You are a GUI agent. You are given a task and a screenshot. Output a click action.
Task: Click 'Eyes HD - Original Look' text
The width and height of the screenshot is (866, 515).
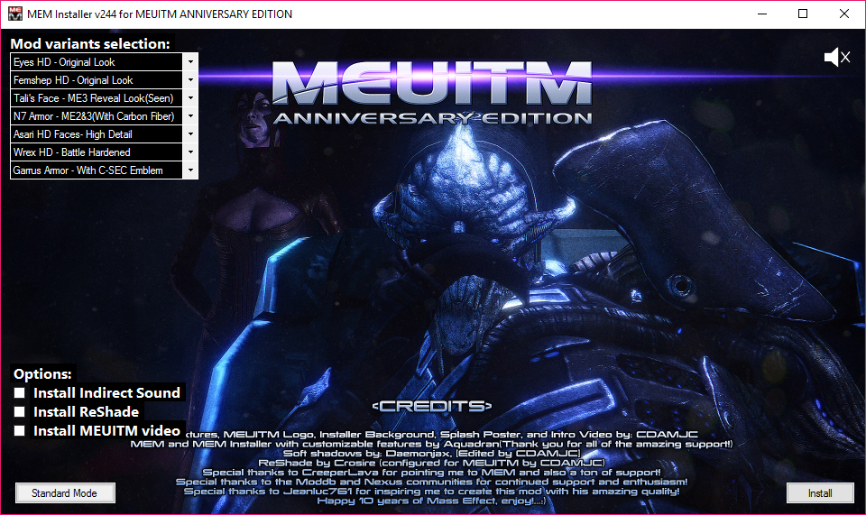(x=64, y=62)
